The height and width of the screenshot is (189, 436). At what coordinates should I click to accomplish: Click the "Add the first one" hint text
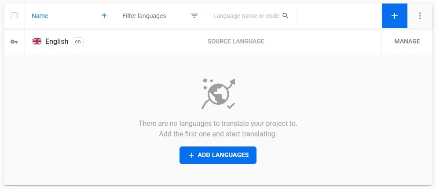click(x=218, y=134)
